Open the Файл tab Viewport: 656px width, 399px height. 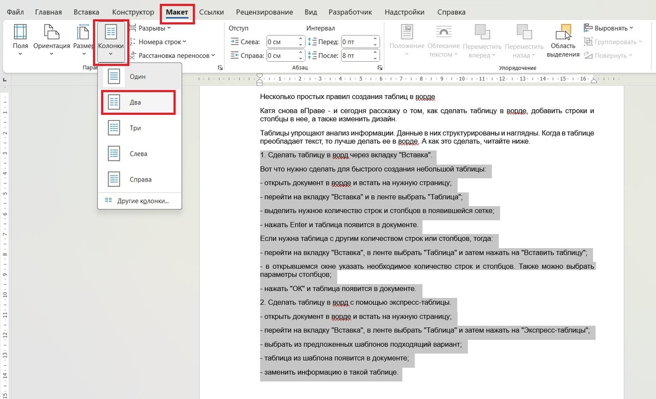15,12
